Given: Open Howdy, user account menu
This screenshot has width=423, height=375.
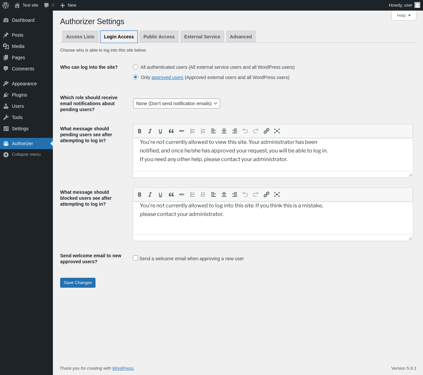Looking at the screenshot, I should point(404,5).
